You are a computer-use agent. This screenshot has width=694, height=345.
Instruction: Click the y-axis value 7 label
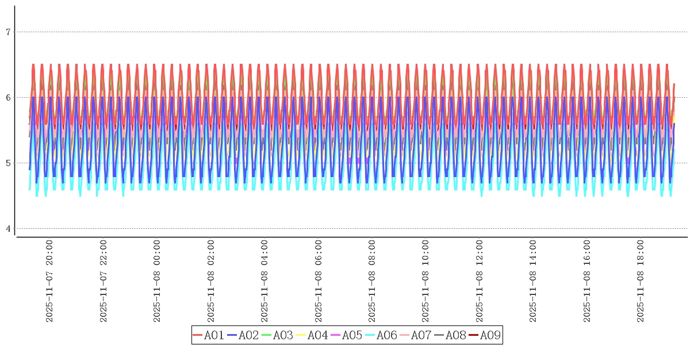click(x=8, y=32)
